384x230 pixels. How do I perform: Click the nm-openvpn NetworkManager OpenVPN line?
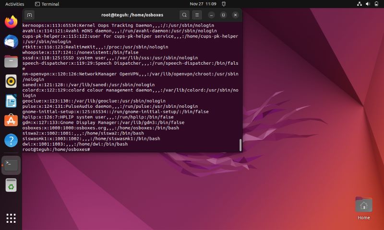130,77
